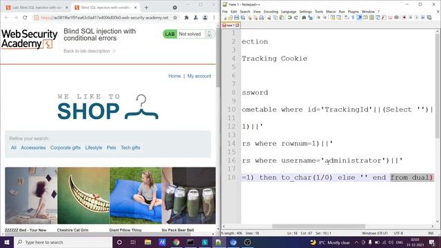Undo last edit with green arrow icon

click(289, 17)
